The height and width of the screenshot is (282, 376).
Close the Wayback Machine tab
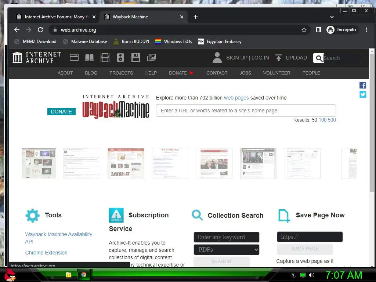point(181,17)
